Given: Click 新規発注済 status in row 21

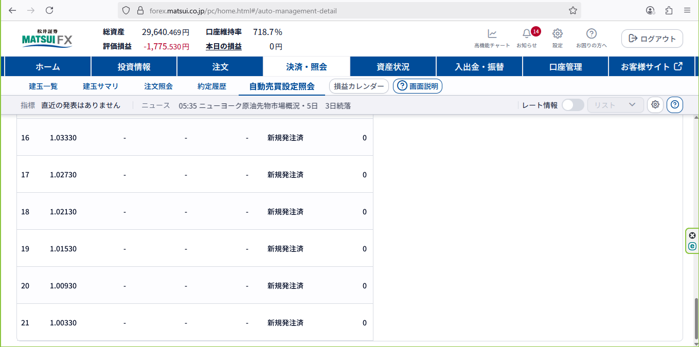Looking at the screenshot, I should coord(285,323).
